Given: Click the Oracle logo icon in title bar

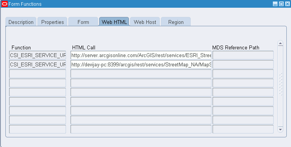Looking at the screenshot, I should click(x=4, y=4).
